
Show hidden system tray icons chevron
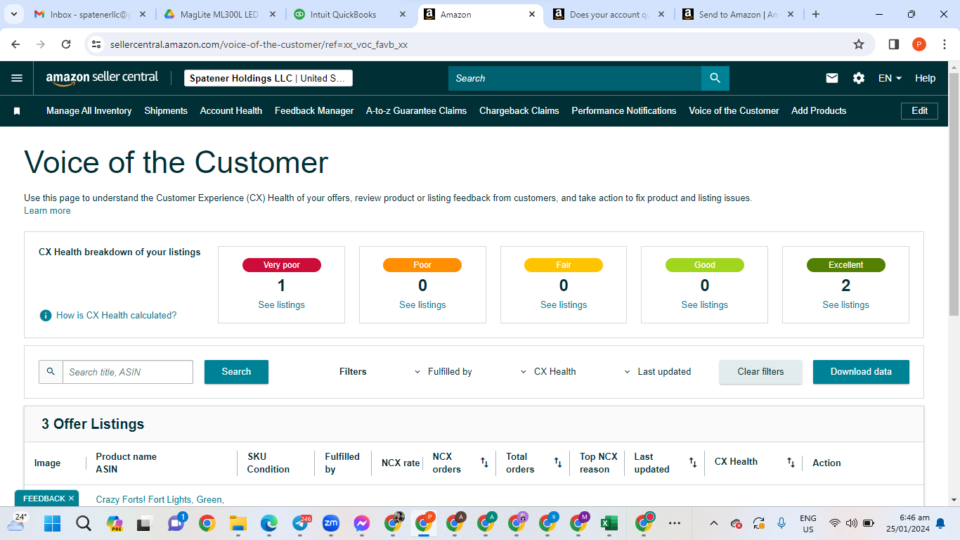[x=714, y=523]
